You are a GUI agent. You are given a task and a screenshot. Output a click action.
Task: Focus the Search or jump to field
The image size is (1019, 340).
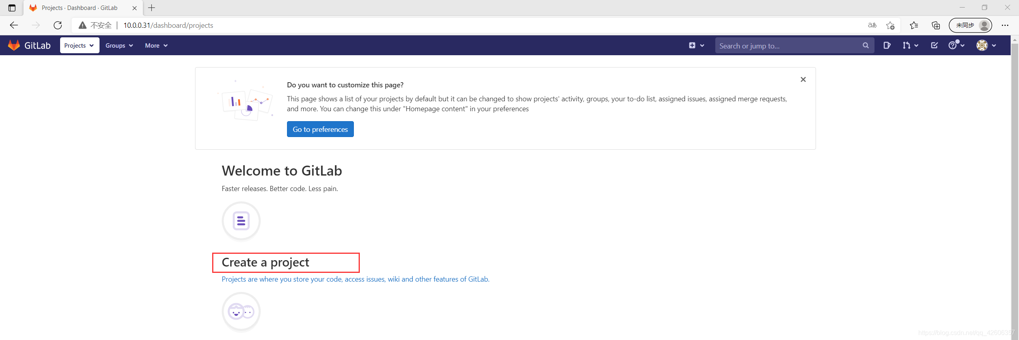[795, 45]
